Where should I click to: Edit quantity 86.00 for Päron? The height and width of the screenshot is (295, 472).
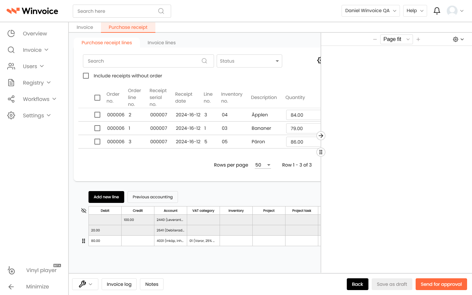coord(303,142)
